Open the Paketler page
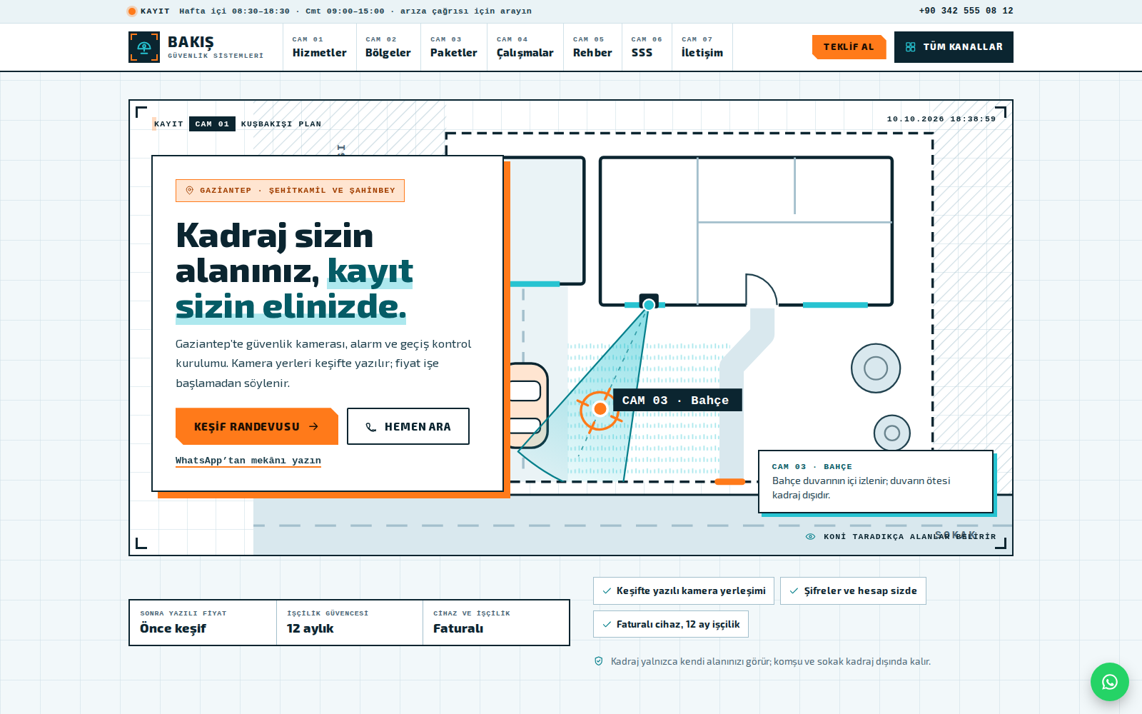The height and width of the screenshot is (714, 1142). (x=454, y=47)
